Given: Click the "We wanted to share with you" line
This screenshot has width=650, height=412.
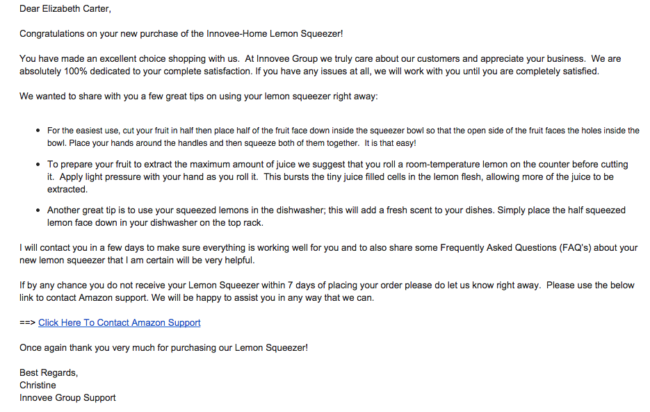Looking at the screenshot, I should point(199,96).
